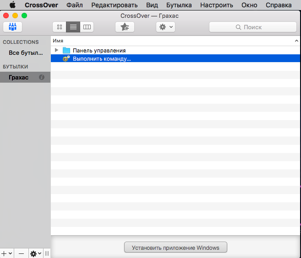Screen dimensions: 301x258
Task: Select the Панель управления folder icon
Action: pyautogui.click(x=66, y=50)
